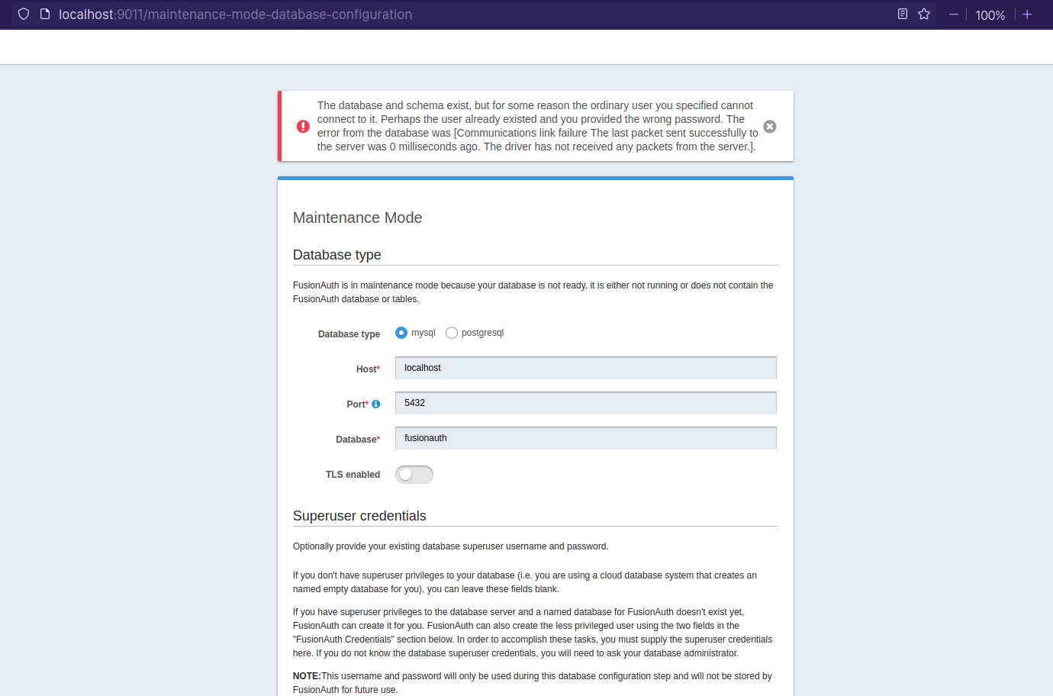Select the mysql database type
Image resolution: width=1053 pixels, height=696 pixels.
[x=401, y=333]
